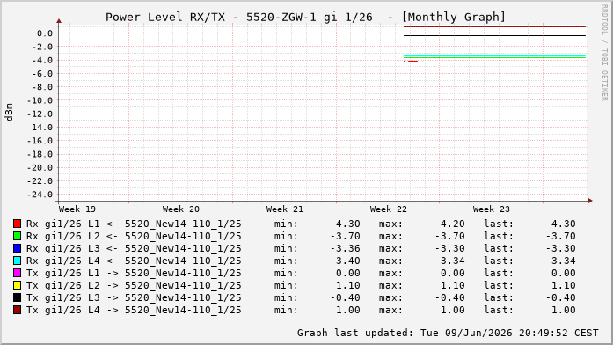
Task: Click legend text Tx gi1/26 L4 -> 5520_New14-110_1/25
Action: [134, 310]
